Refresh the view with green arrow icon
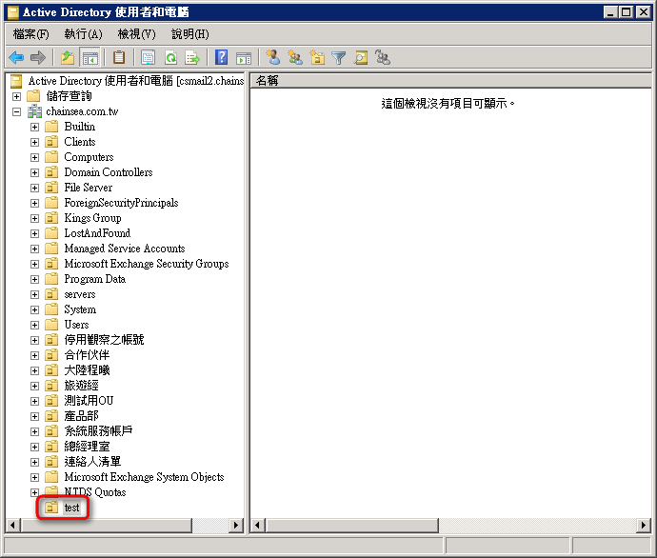 170,57
